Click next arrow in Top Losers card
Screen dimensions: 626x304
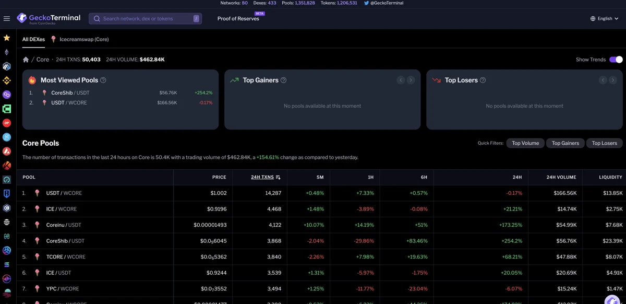(x=613, y=80)
